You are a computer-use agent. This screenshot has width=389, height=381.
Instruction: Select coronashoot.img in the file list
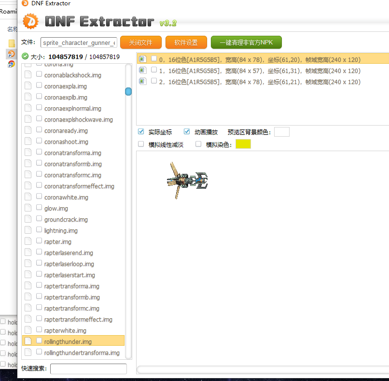click(66, 142)
